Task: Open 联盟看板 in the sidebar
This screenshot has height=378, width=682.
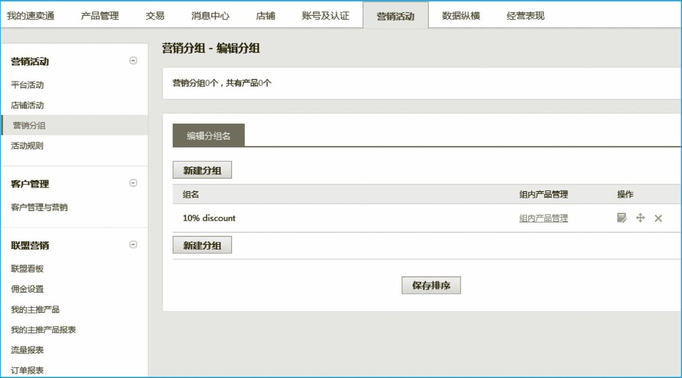Action: coord(27,268)
